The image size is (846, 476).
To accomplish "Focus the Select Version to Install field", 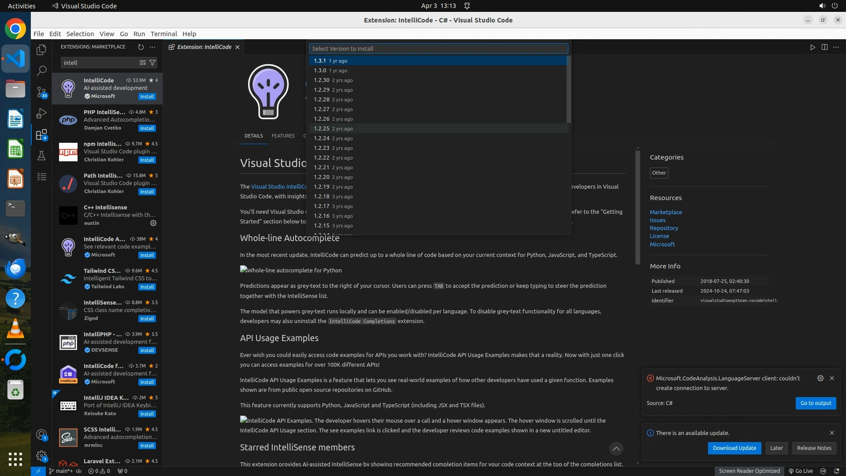I will click(x=438, y=48).
